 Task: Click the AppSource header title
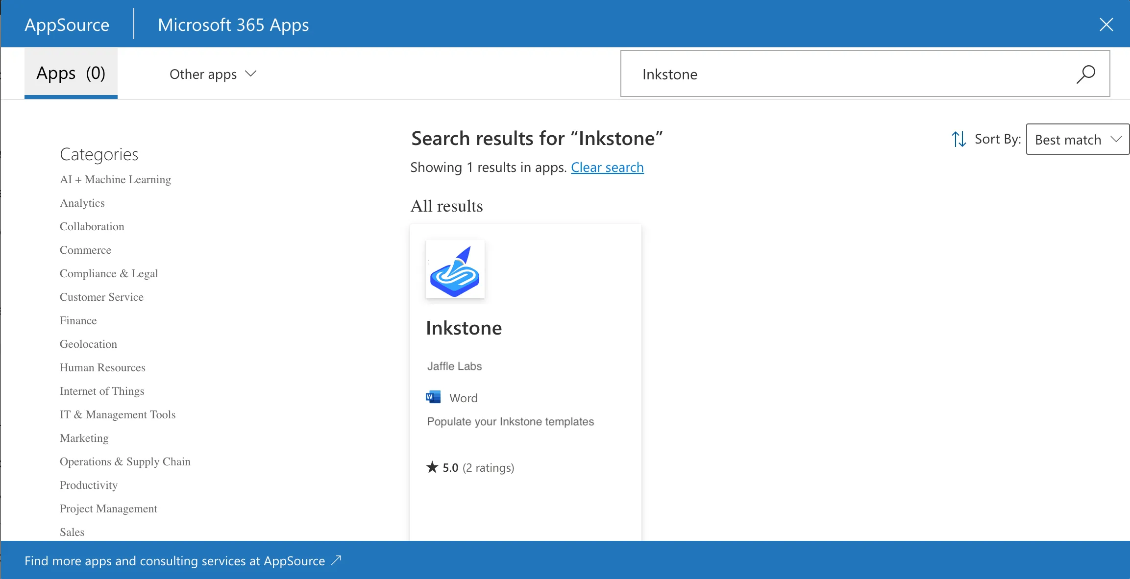67,24
